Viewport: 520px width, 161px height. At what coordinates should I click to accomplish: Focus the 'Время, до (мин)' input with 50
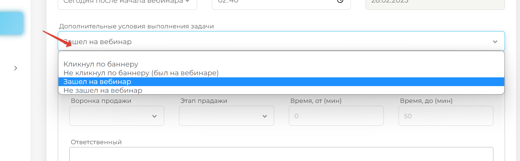coord(445,116)
